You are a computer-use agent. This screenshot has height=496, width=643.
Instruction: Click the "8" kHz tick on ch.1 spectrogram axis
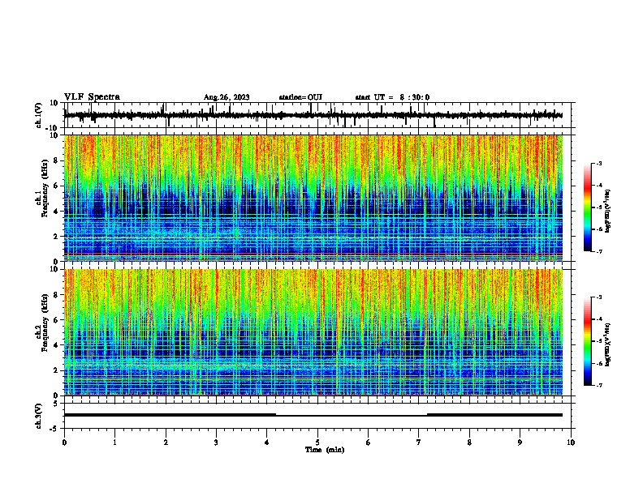(x=56, y=160)
